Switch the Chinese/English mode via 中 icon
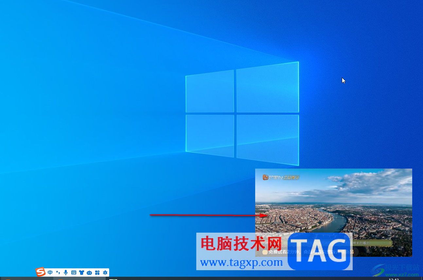 click(x=50, y=272)
